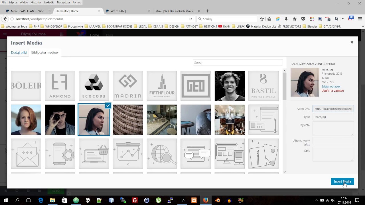The height and width of the screenshot is (205, 365).
Task: Select the smiling curly-haired man photo
Action: coord(230,86)
